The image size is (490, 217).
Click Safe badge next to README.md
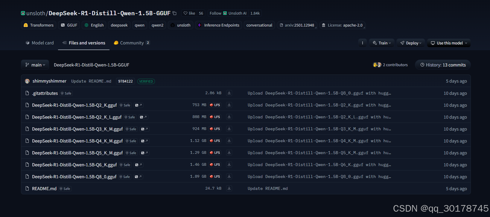(x=65, y=189)
